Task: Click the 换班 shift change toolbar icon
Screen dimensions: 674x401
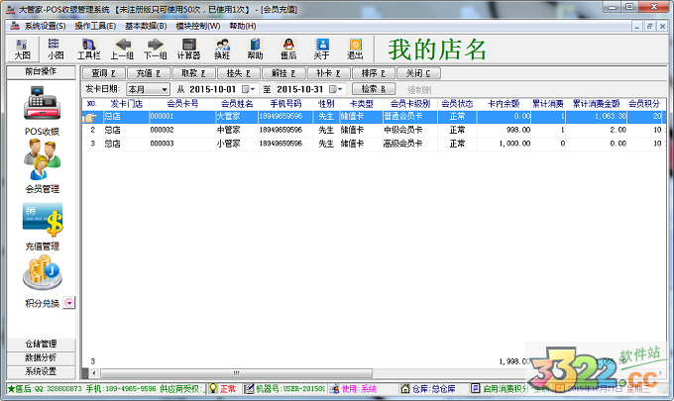Action: coord(222,49)
